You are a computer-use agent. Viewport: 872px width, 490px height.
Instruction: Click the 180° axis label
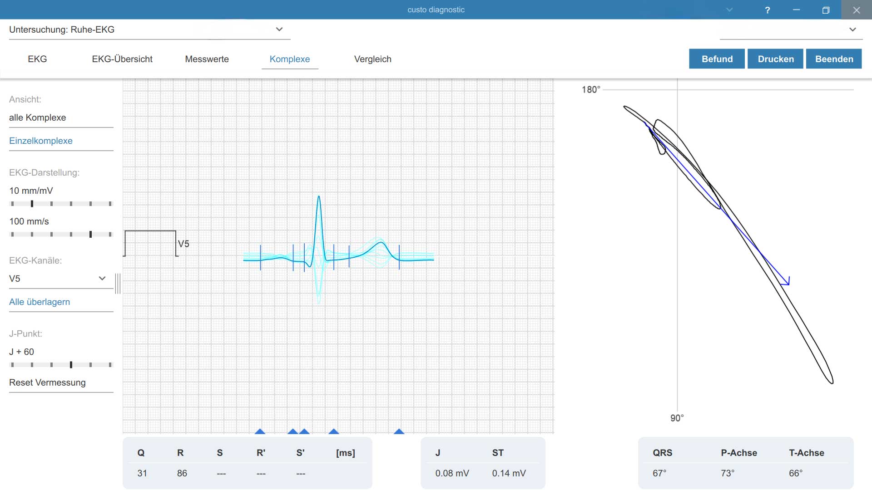(x=591, y=90)
